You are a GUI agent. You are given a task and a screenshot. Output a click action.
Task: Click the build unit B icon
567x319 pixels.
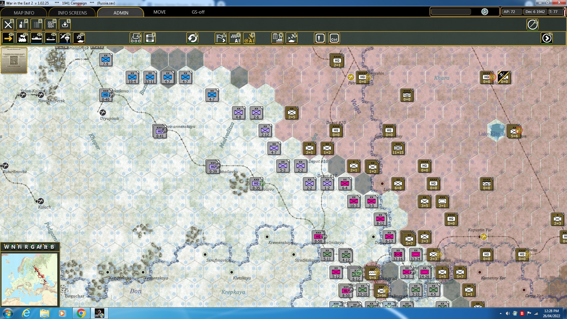click(136, 38)
